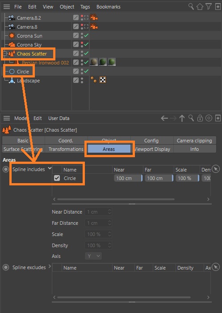Select the checkerboard texture tag on Landscape

(x=103, y=80)
